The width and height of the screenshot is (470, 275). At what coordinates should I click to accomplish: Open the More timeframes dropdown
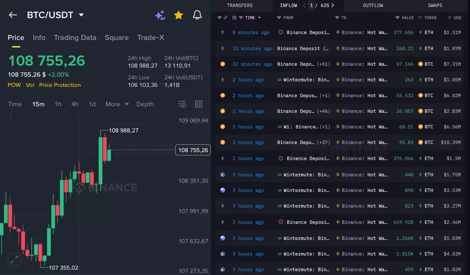117,104
